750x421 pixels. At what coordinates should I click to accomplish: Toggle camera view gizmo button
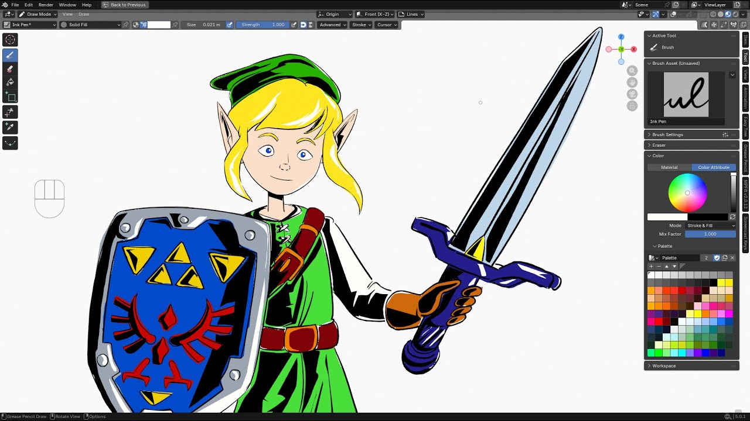pyautogui.click(x=632, y=94)
